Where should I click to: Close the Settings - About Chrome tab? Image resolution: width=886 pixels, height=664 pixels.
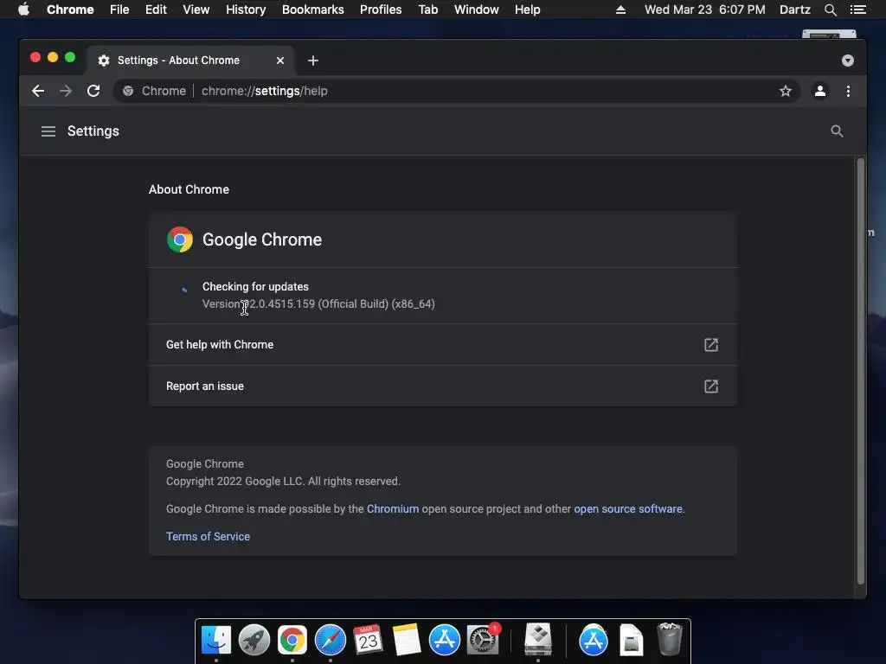tap(280, 61)
